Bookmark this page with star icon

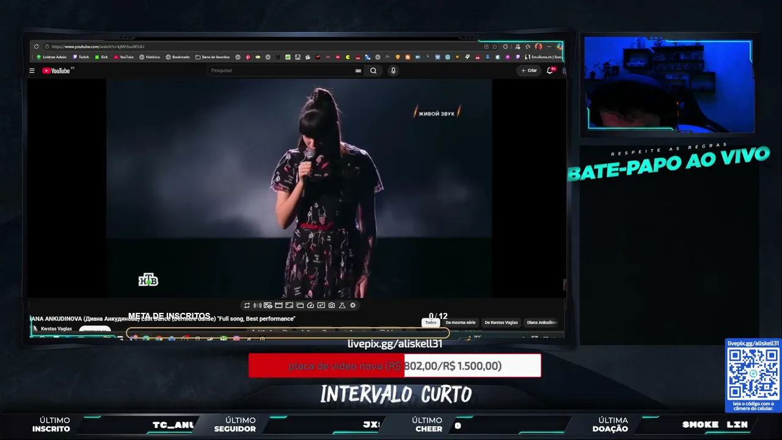tap(495, 46)
